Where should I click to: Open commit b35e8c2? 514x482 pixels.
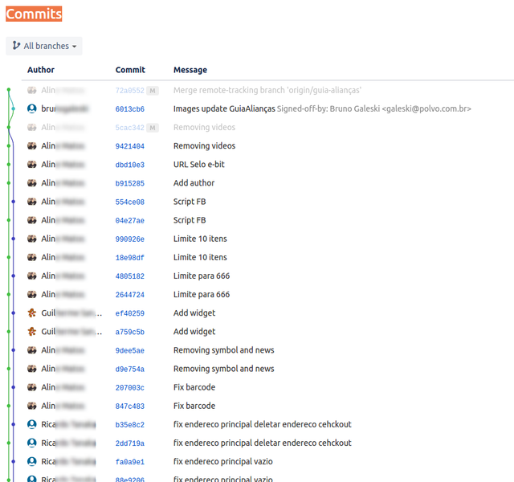pyautogui.click(x=130, y=425)
